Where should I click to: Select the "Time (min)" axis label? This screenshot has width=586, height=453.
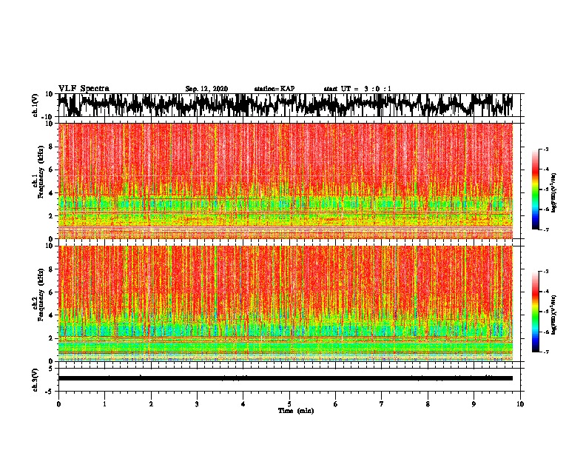pyautogui.click(x=296, y=411)
